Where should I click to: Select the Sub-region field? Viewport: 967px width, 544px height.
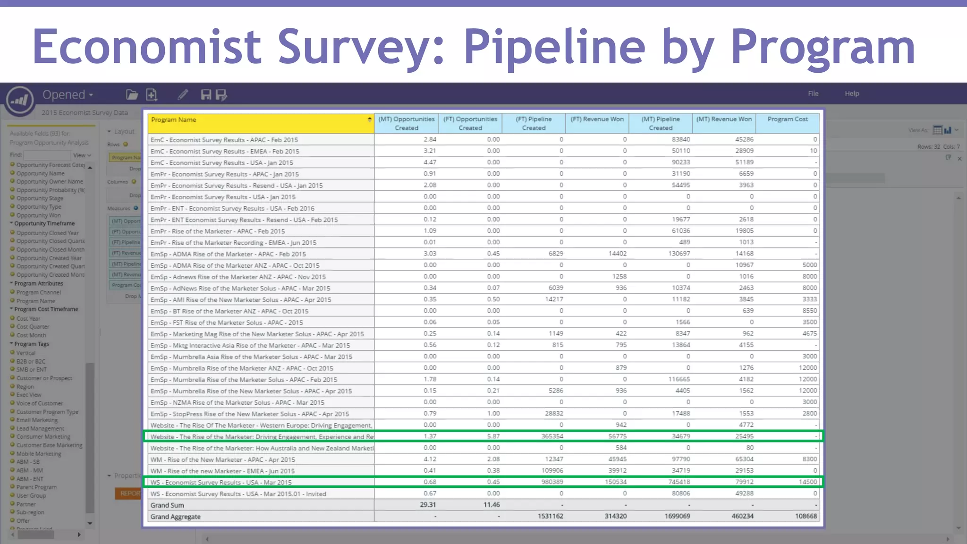coord(30,512)
